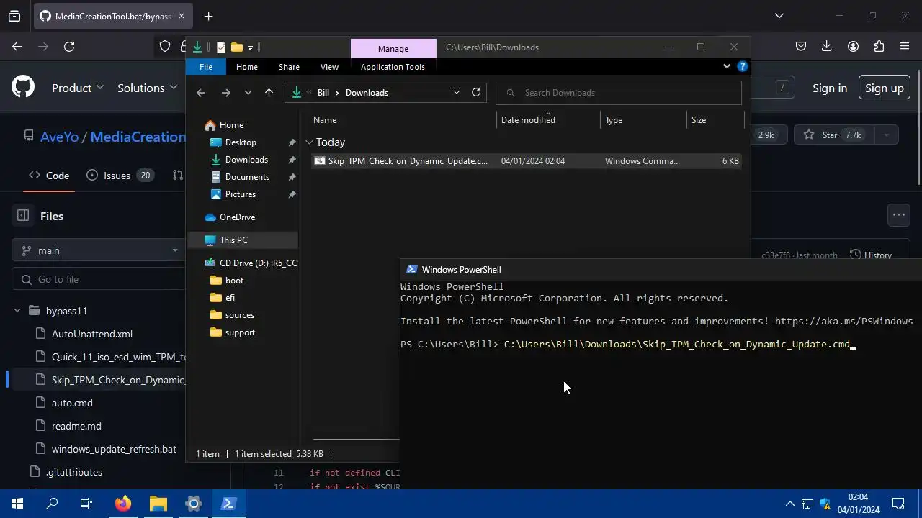Open the AveYo owner link
The height and width of the screenshot is (518, 922).
(x=59, y=137)
